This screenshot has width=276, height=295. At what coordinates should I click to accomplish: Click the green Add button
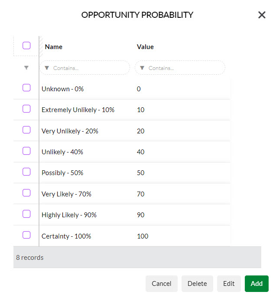[x=257, y=284]
